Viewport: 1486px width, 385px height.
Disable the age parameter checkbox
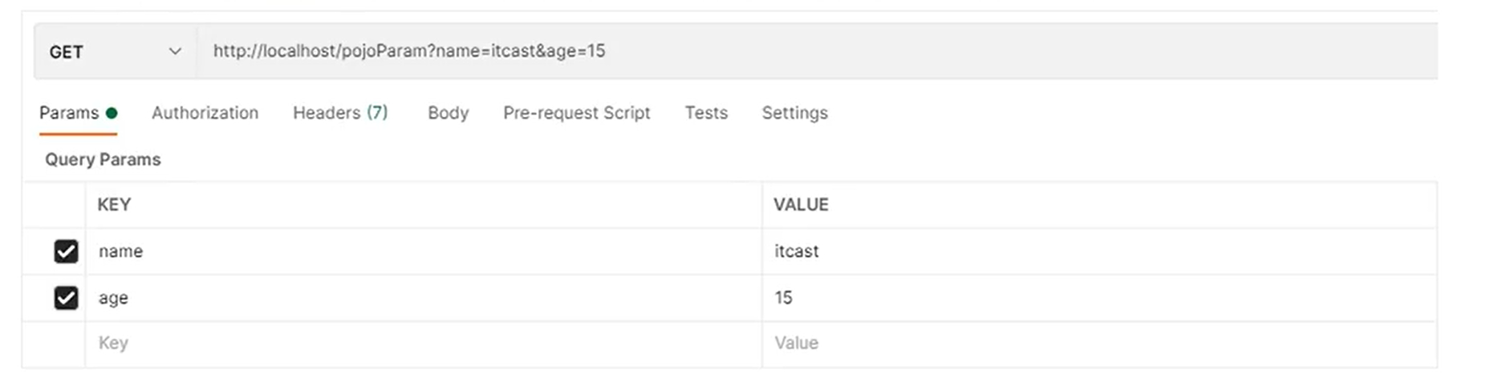[66, 298]
